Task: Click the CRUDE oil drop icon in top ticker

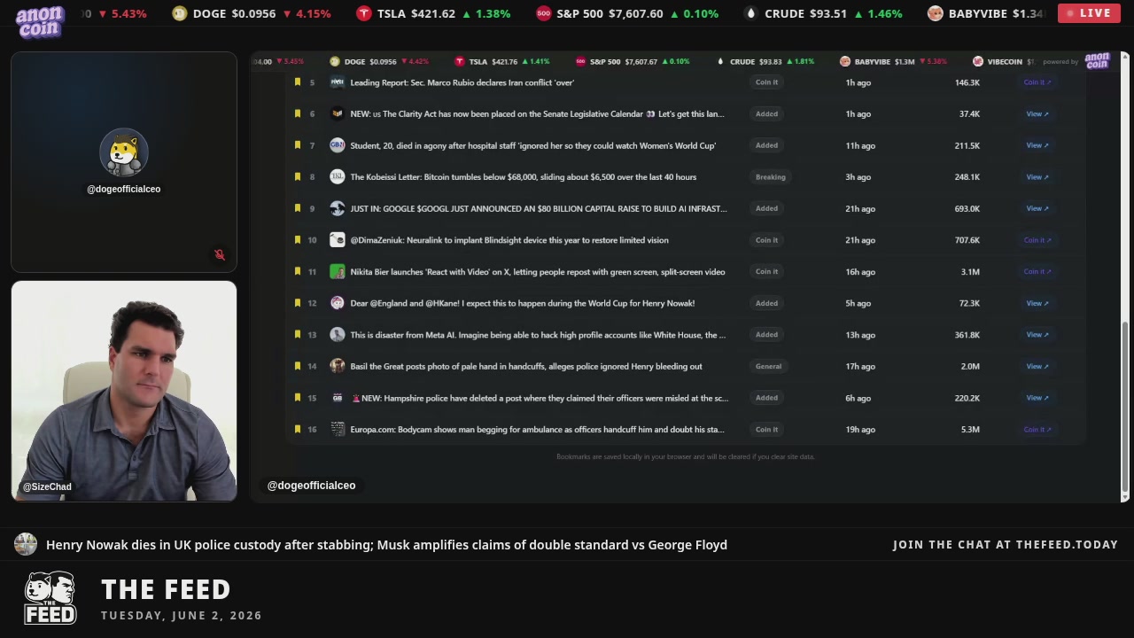Action: click(x=751, y=13)
